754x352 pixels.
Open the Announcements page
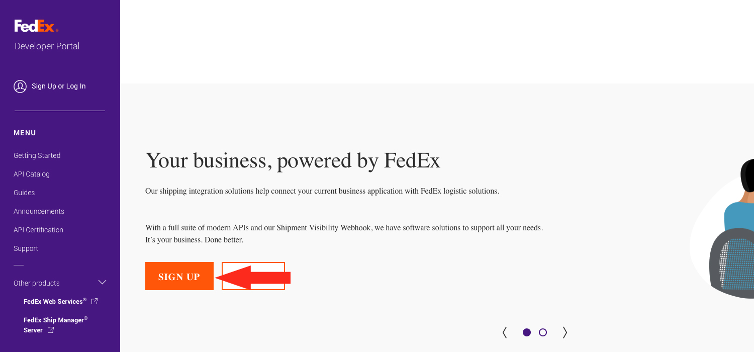pos(39,211)
